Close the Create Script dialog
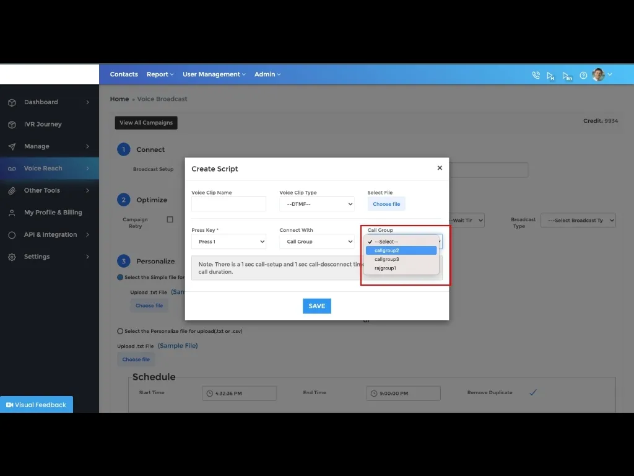This screenshot has width=634, height=476. tap(440, 168)
